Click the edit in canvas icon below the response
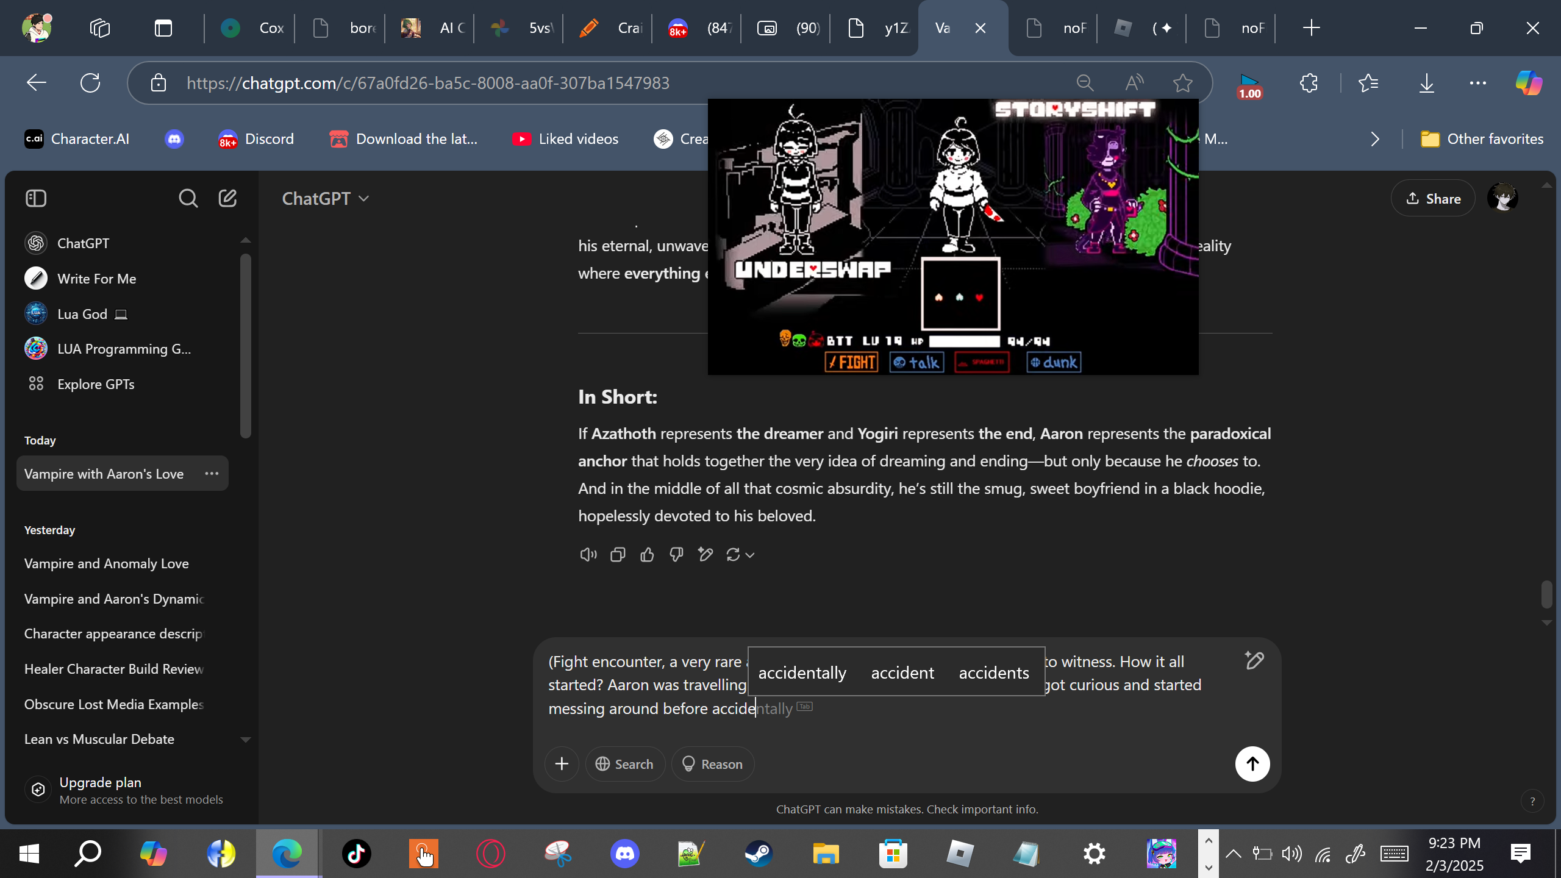 pyautogui.click(x=705, y=554)
